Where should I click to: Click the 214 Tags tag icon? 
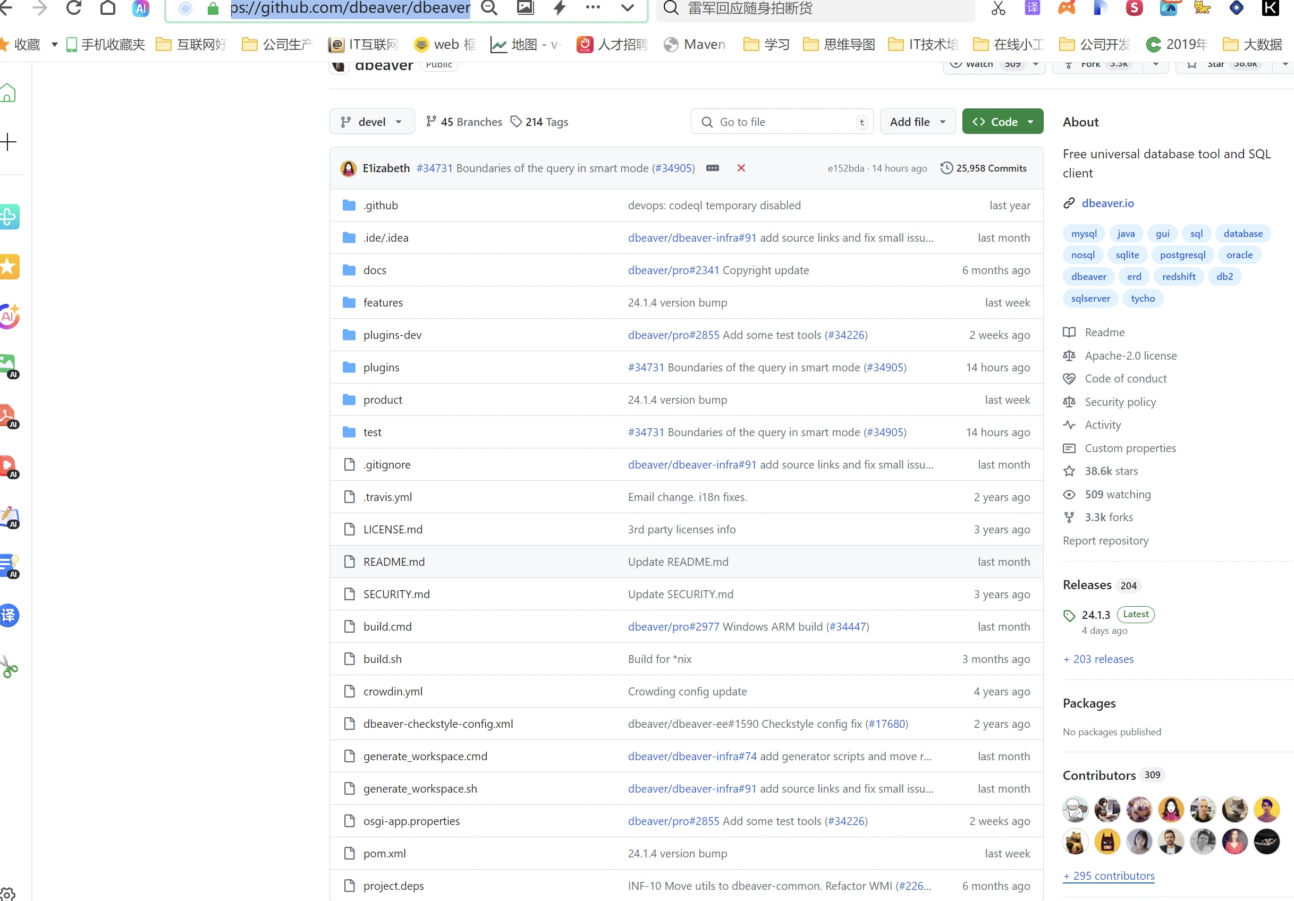click(515, 122)
